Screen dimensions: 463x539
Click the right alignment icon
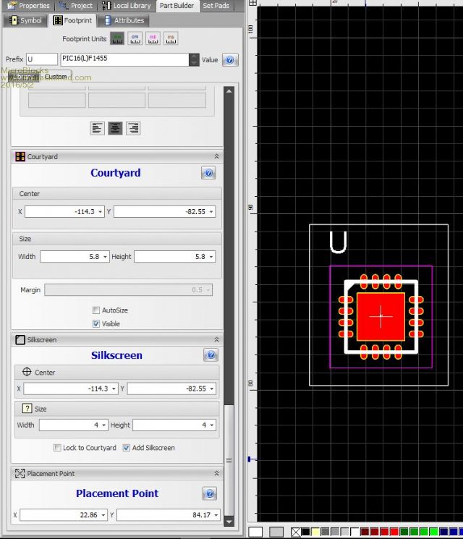133,128
